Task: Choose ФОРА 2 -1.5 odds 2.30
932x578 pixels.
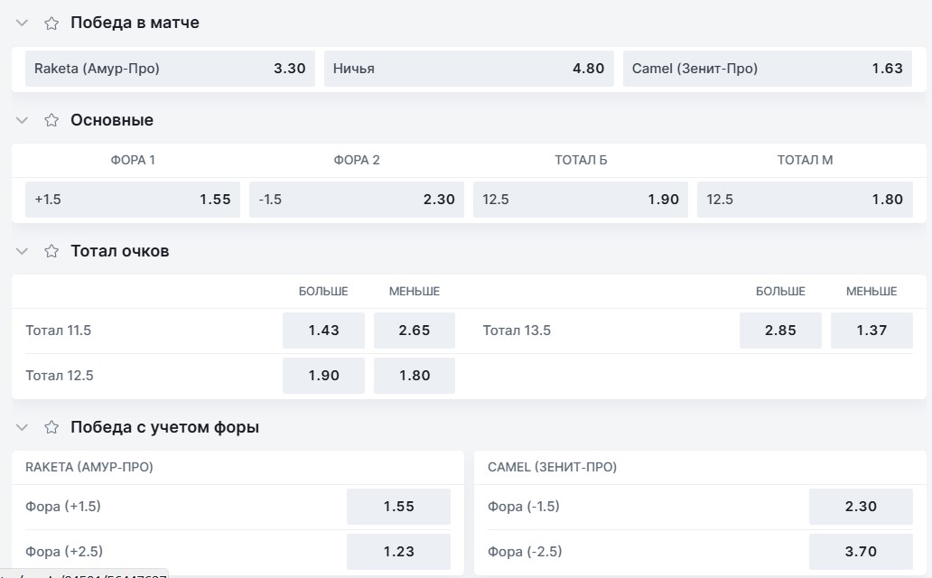Action: [357, 200]
